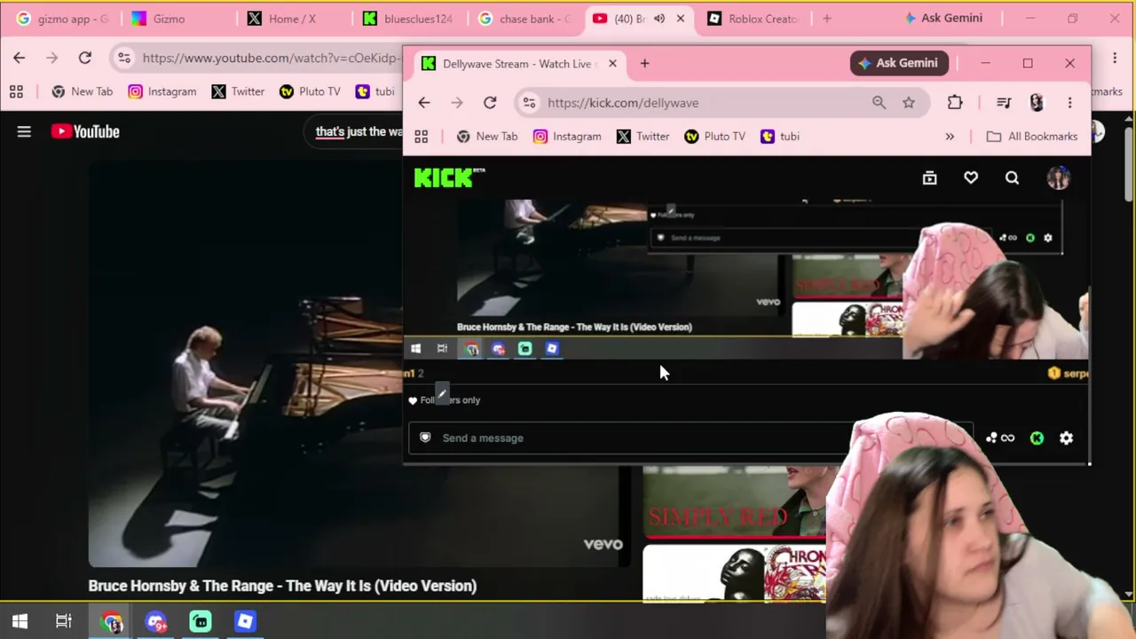Screen dimensions: 1136x639
Task: Open apps grid in YouTube window bookmarks bar
Action: [16, 91]
